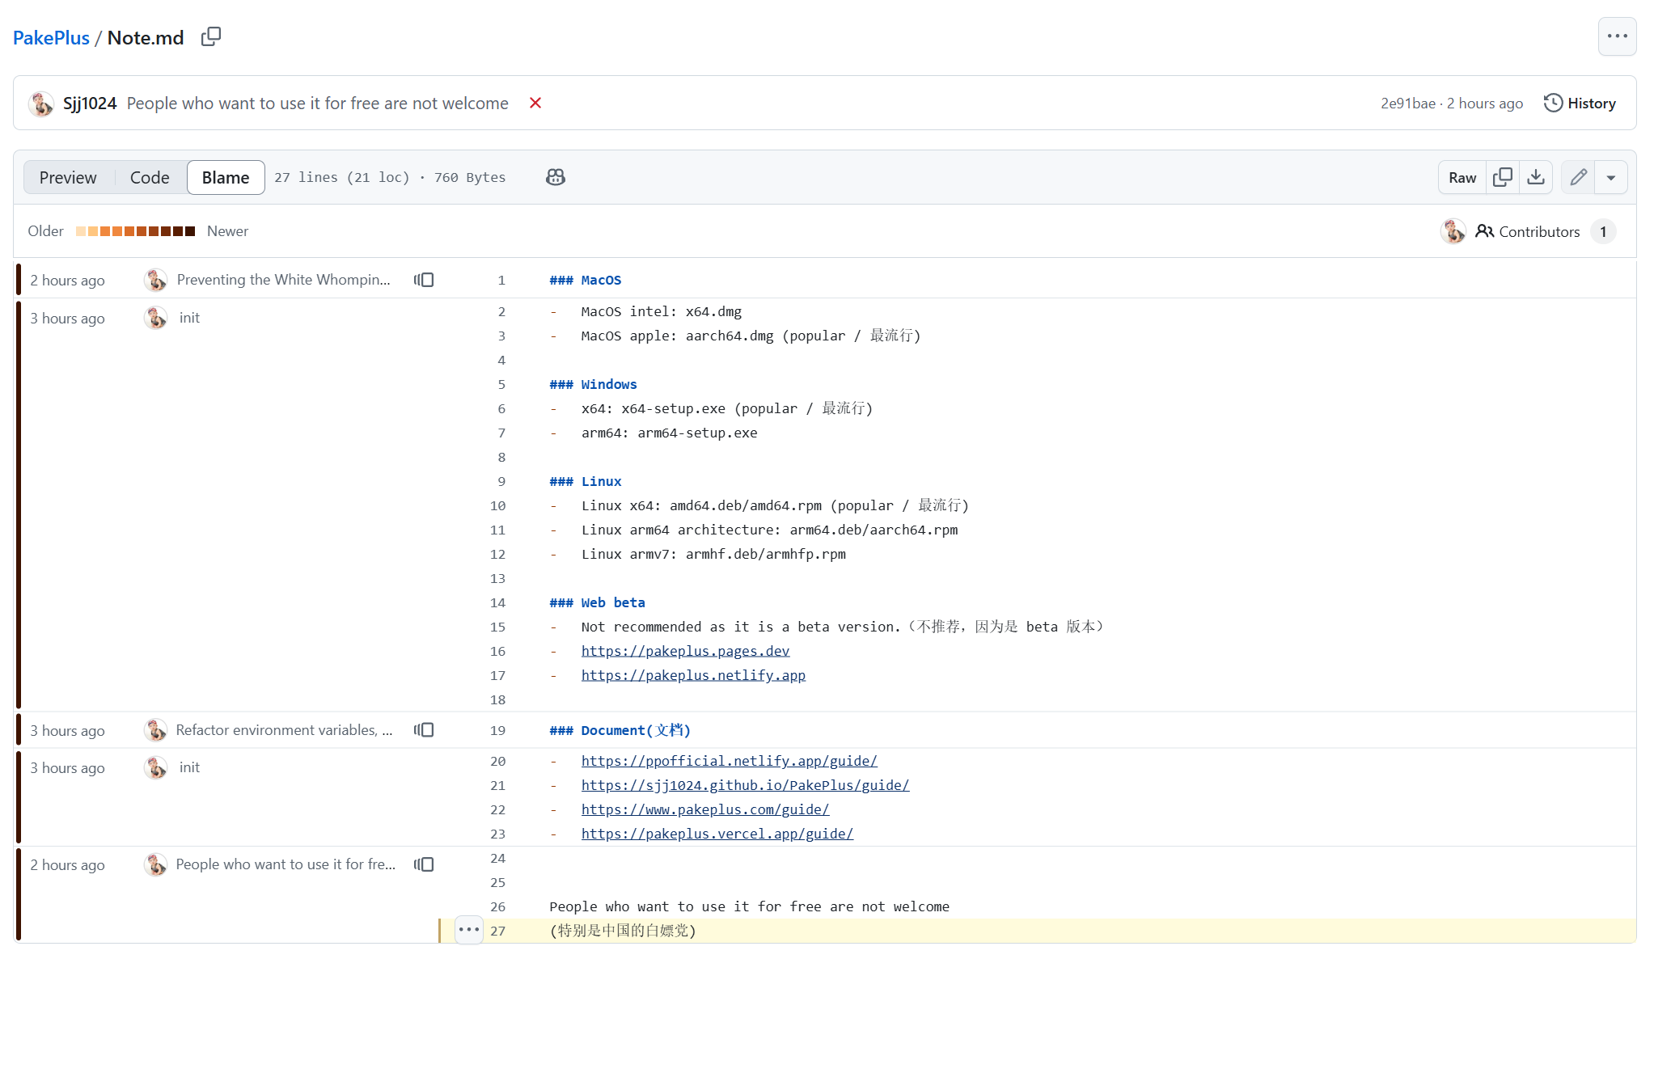Image resolution: width=1654 pixels, height=1073 pixels.
Task: Open the Raw file view
Action: click(1462, 177)
